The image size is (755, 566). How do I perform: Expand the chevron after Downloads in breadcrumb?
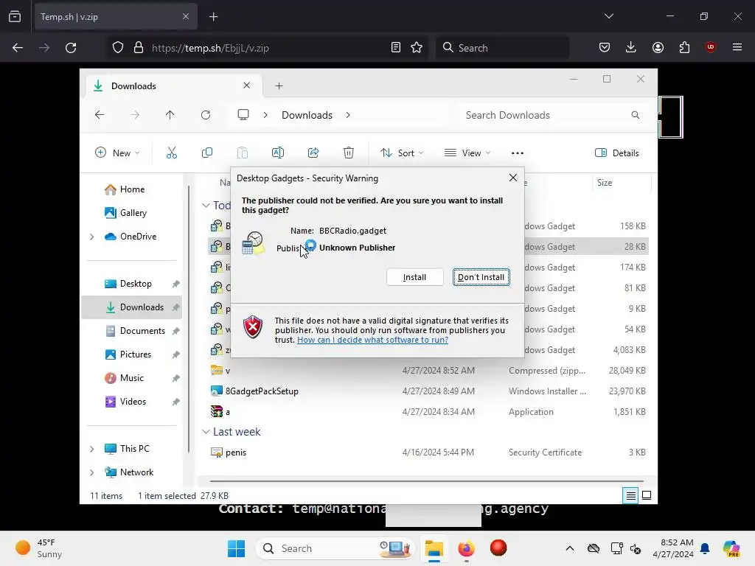point(348,115)
